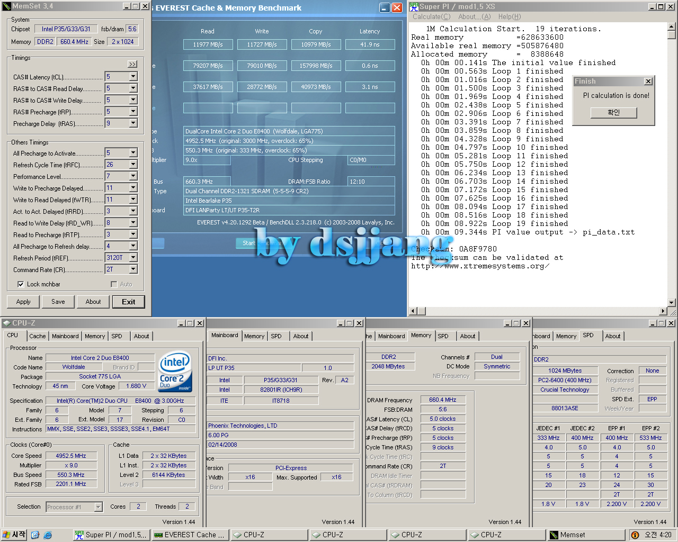The height and width of the screenshot is (542, 678).
Task: Click the yellow tray notification icon
Action: 635,535
